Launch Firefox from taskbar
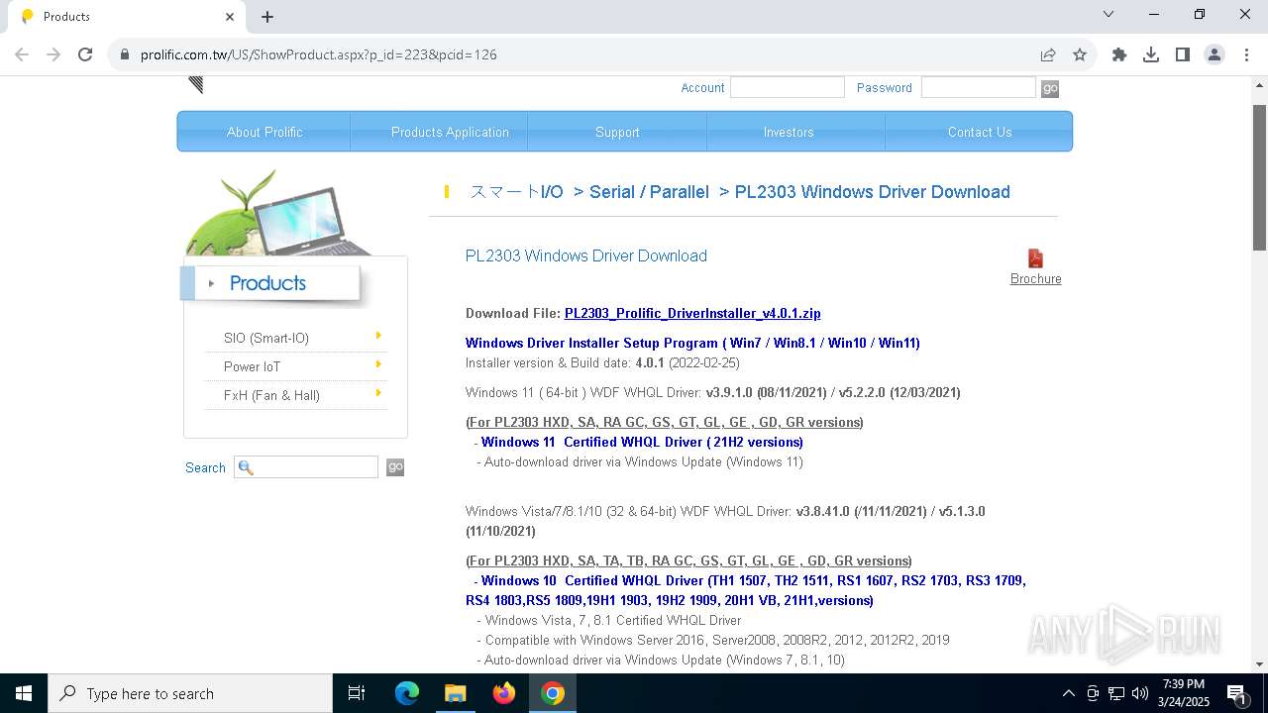 click(504, 693)
